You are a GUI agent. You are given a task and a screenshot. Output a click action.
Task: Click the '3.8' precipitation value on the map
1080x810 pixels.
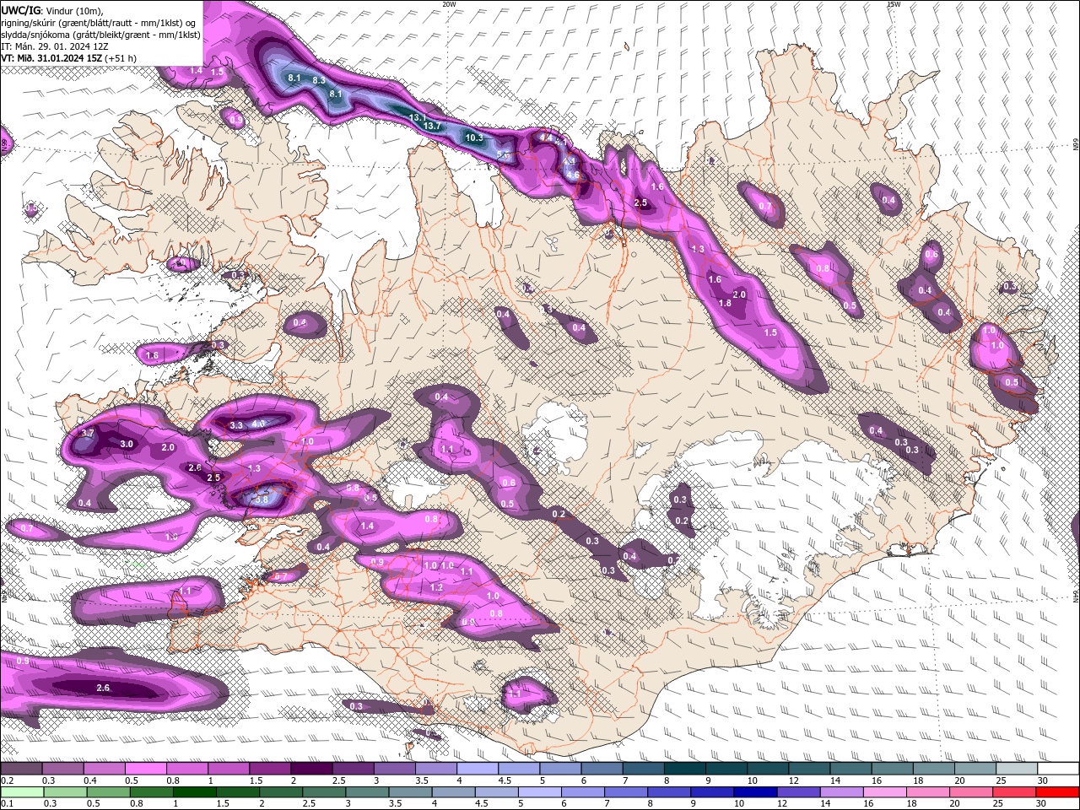point(262,499)
